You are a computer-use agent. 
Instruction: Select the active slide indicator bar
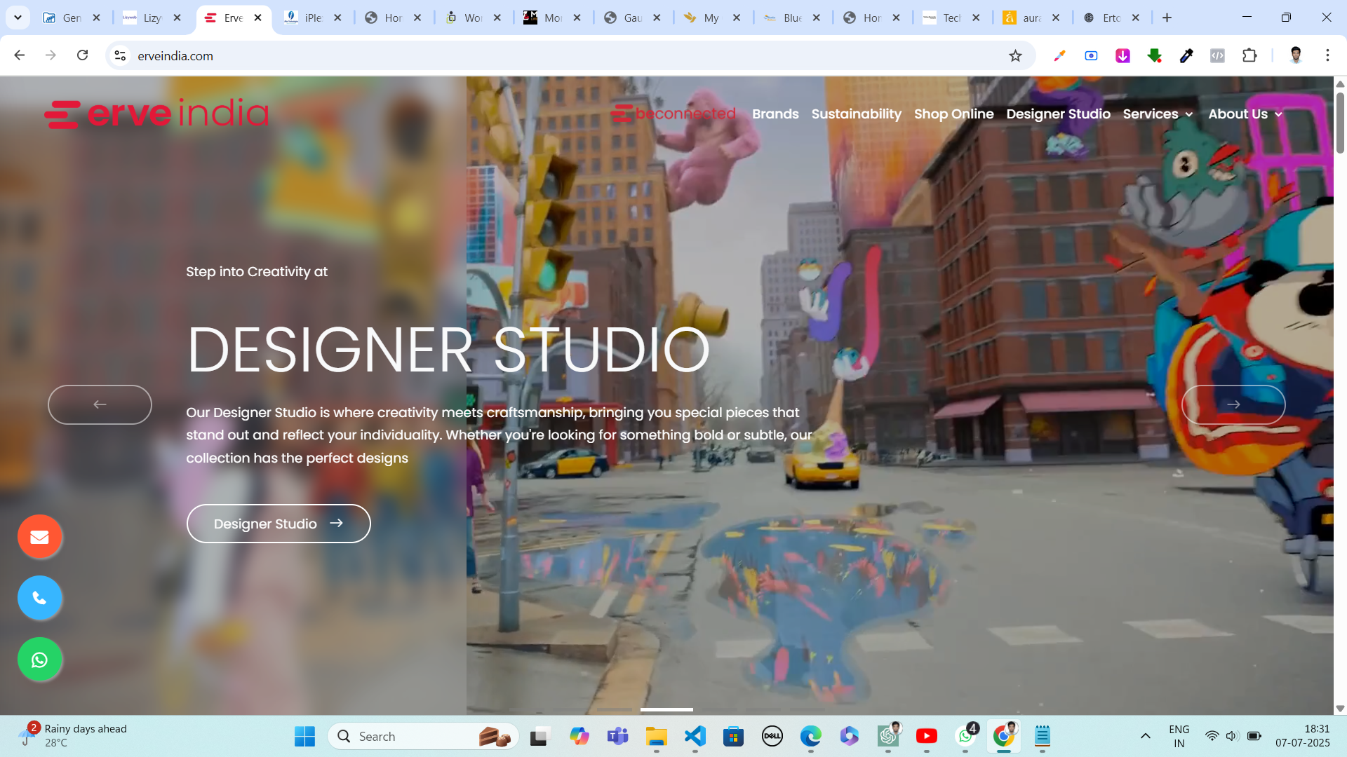[666, 709]
